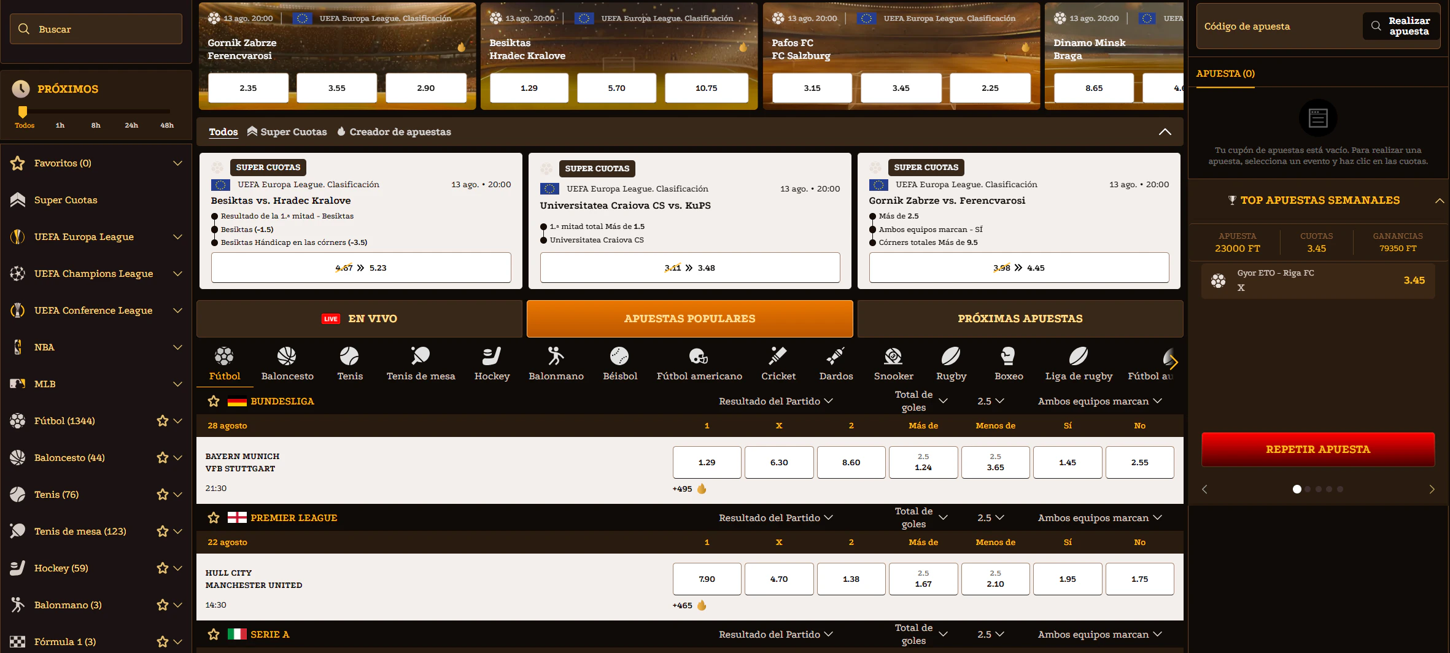Select Besiktas super cuota 5.23 odds
The image size is (1450, 653).
pyautogui.click(x=361, y=268)
